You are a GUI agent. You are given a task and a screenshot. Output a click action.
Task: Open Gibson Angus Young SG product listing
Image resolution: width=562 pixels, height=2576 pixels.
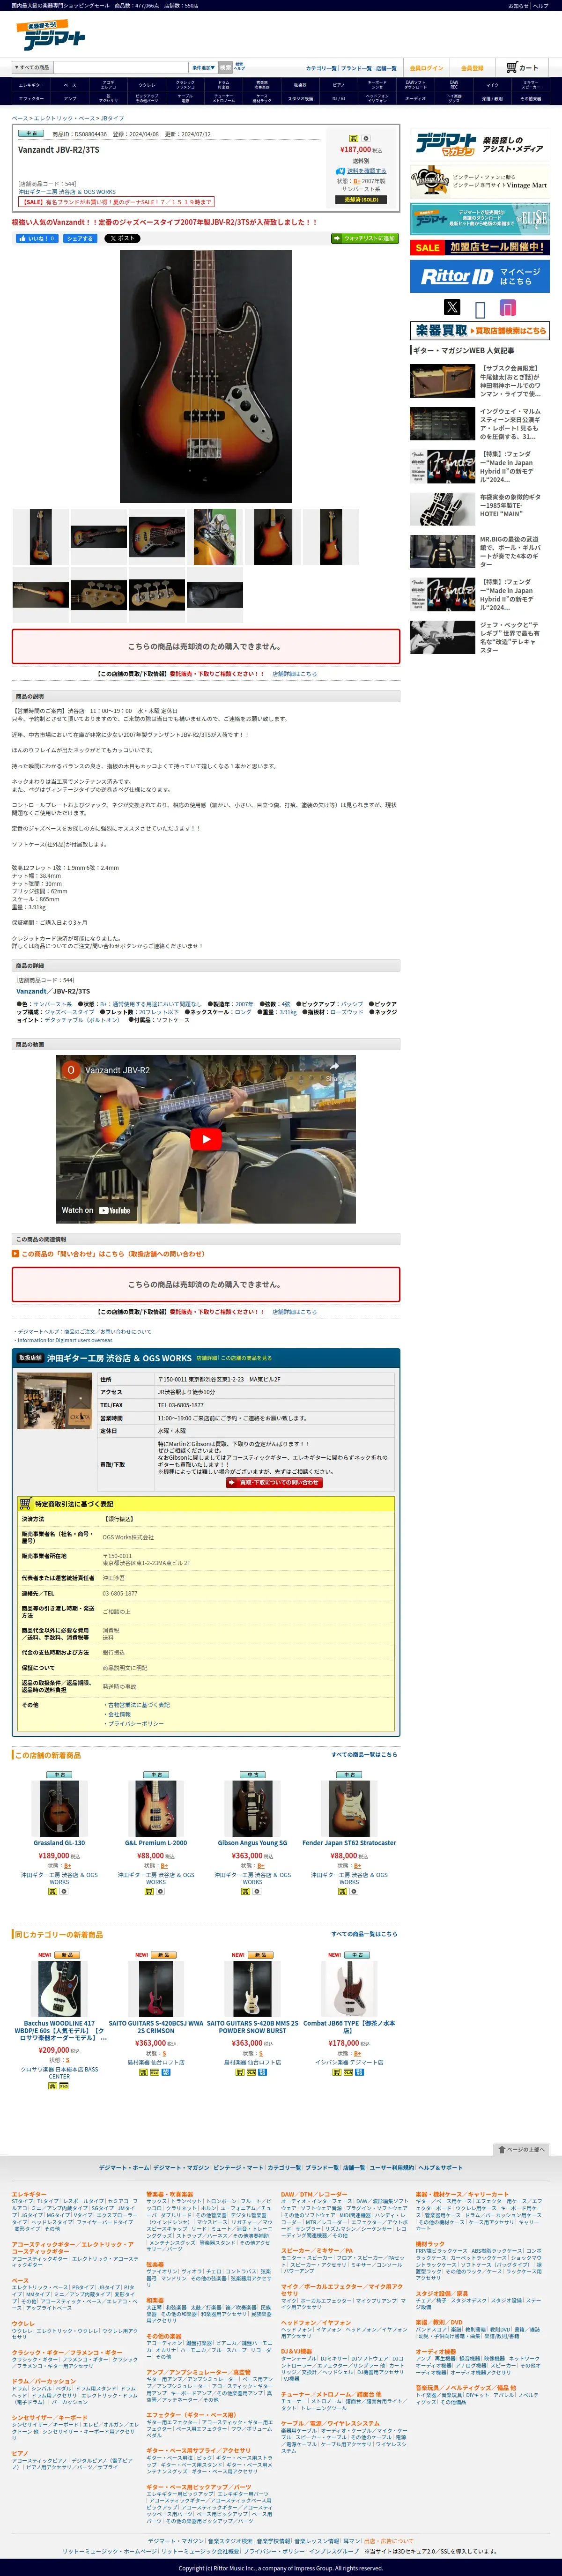click(x=252, y=1843)
